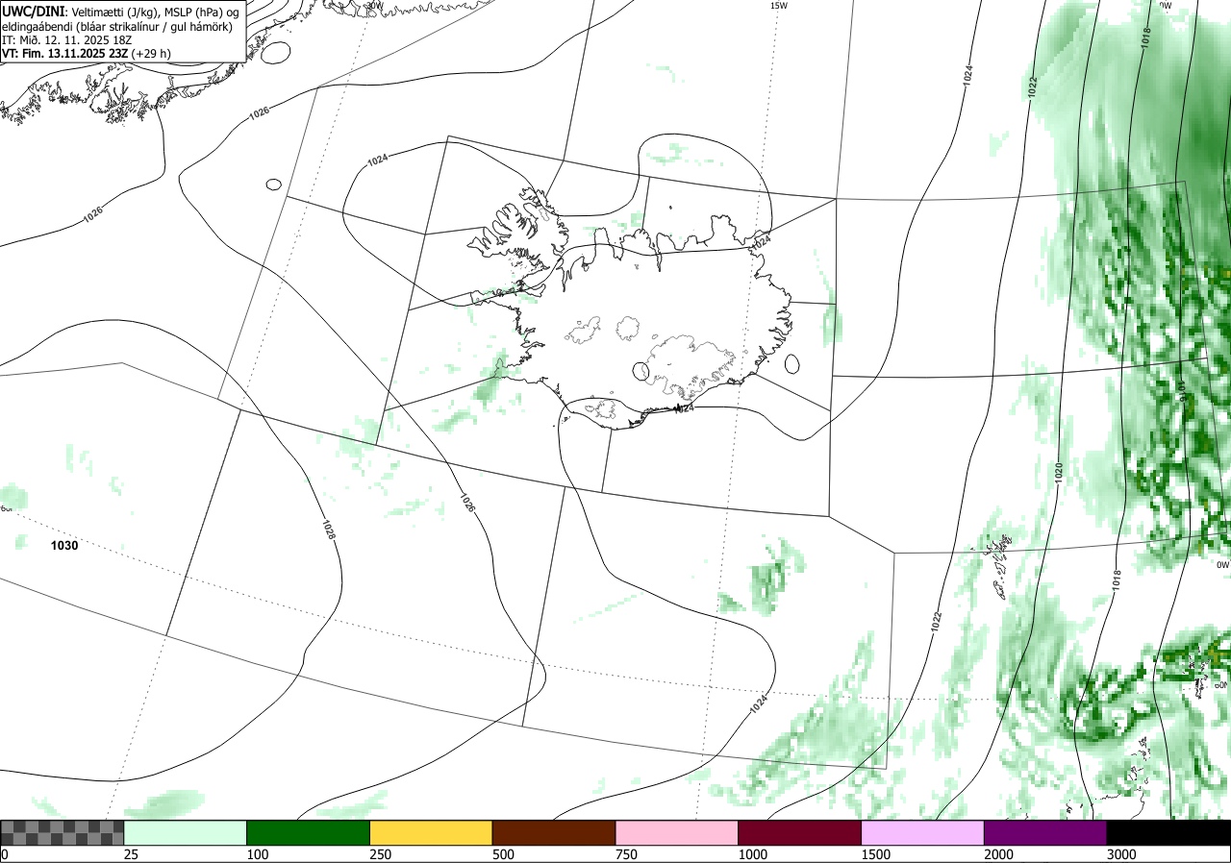
Task: Select the yellow 250–500 legend swatch
Action: coord(431,832)
